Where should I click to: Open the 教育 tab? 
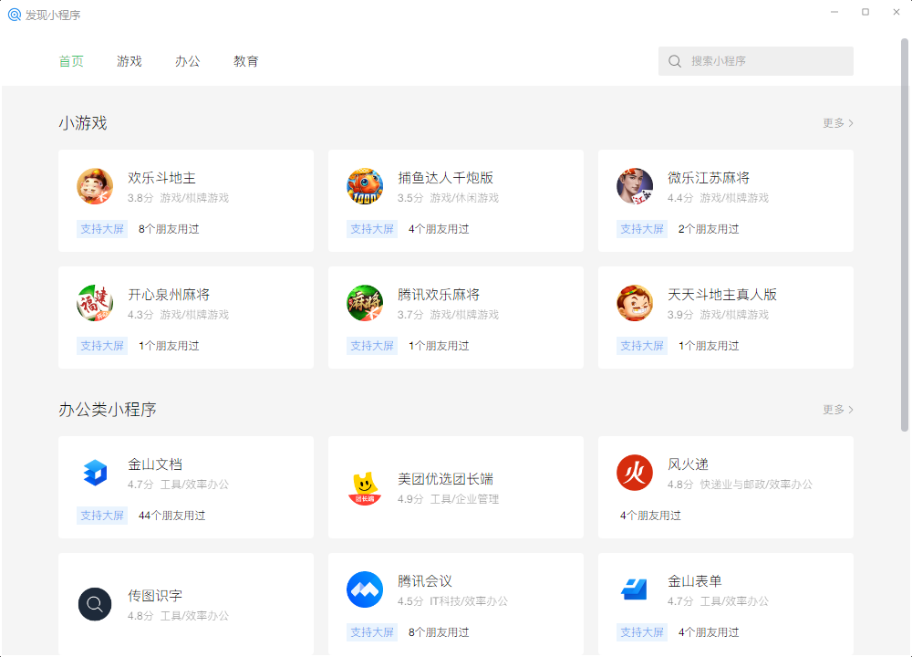[x=246, y=61]
